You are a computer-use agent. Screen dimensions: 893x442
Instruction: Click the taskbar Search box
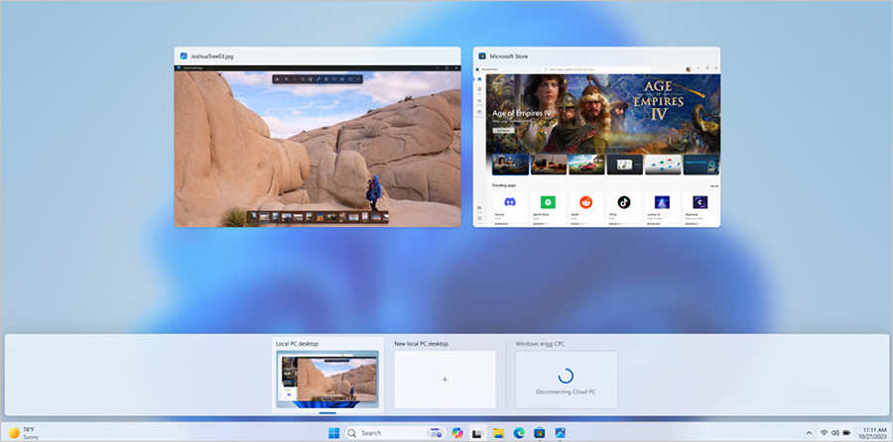382,433
